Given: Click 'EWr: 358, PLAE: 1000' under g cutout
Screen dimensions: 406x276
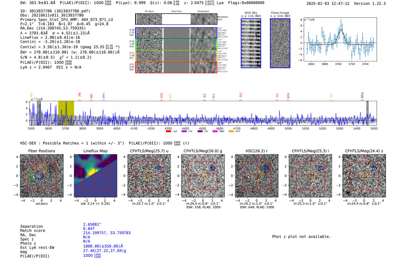Looking at the screenshot, I should click(203, 207).
